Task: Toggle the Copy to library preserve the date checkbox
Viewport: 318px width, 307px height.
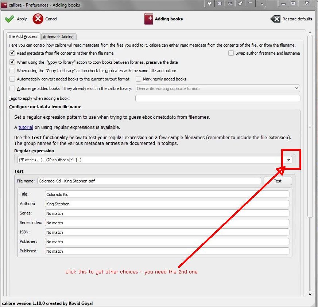Action: (12, 62)
